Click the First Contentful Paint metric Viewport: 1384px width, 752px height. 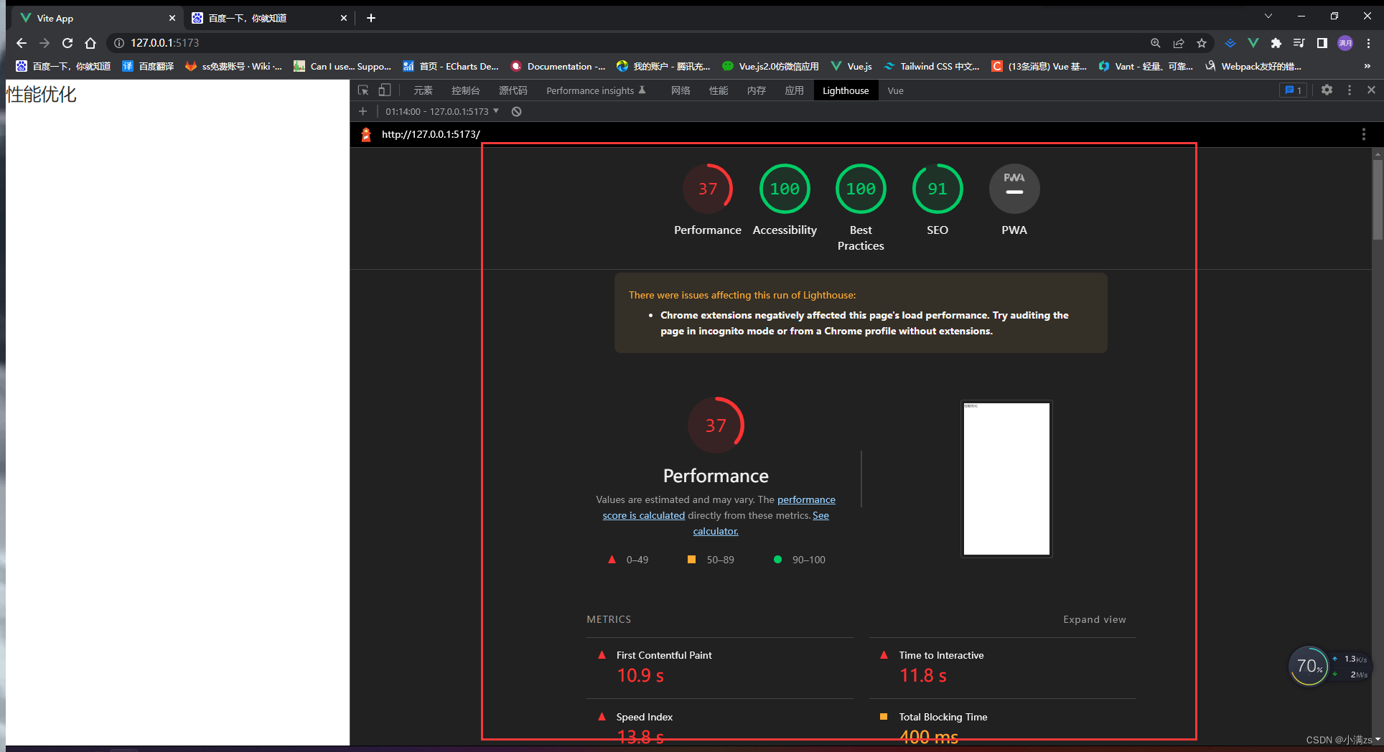pyautogui.click(x=720, y=667)
